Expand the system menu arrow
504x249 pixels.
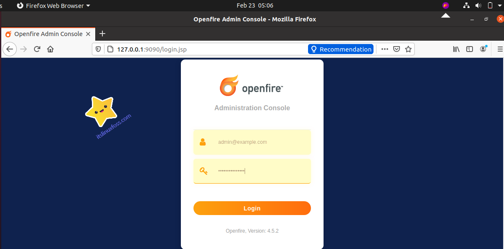pyautogui.click(x=500, y=6)
